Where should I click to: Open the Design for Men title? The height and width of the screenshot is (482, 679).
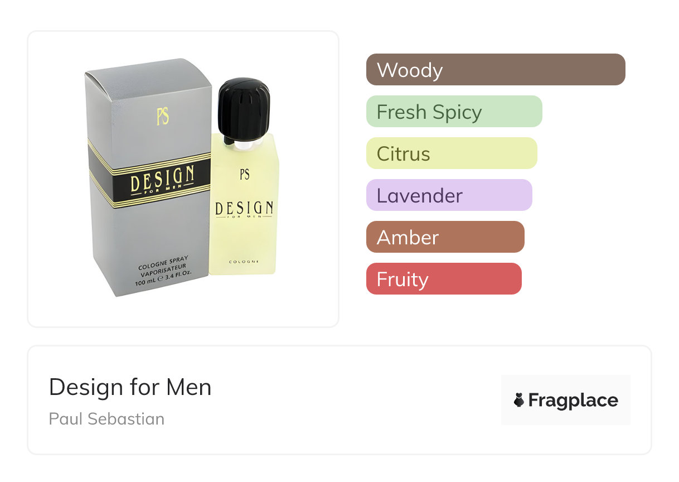130,387
